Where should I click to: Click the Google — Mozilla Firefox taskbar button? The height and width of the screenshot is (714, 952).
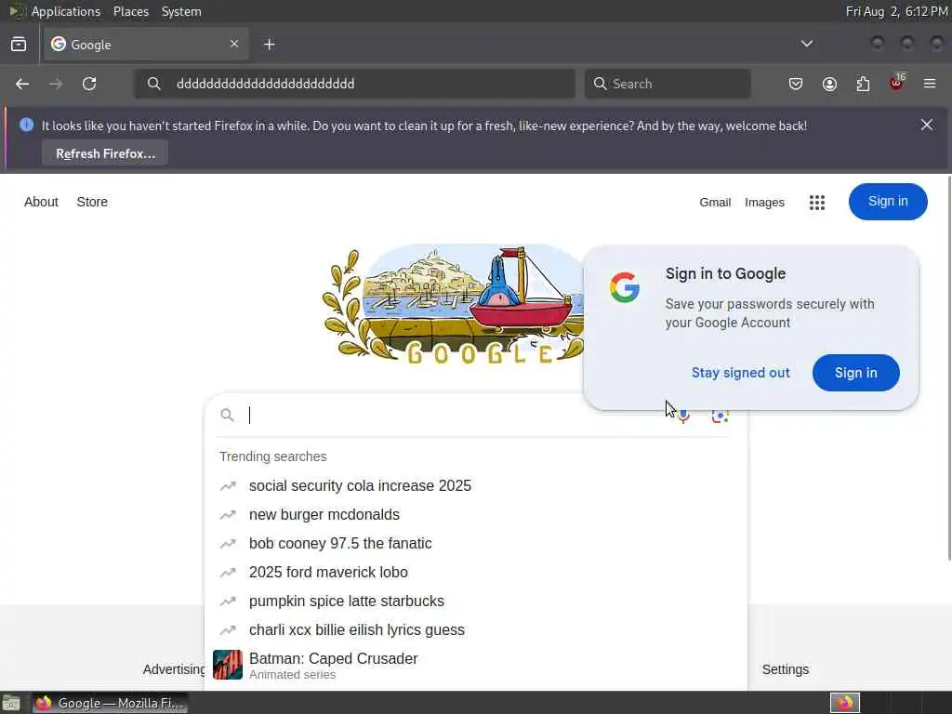tap(110, 704)
